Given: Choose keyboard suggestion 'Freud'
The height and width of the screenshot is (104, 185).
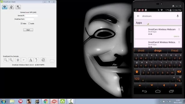Looking at the screenshot, I should coord(175,51).
